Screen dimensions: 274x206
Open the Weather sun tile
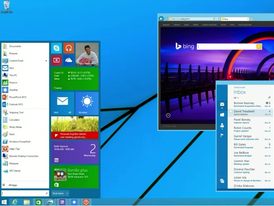87,103
